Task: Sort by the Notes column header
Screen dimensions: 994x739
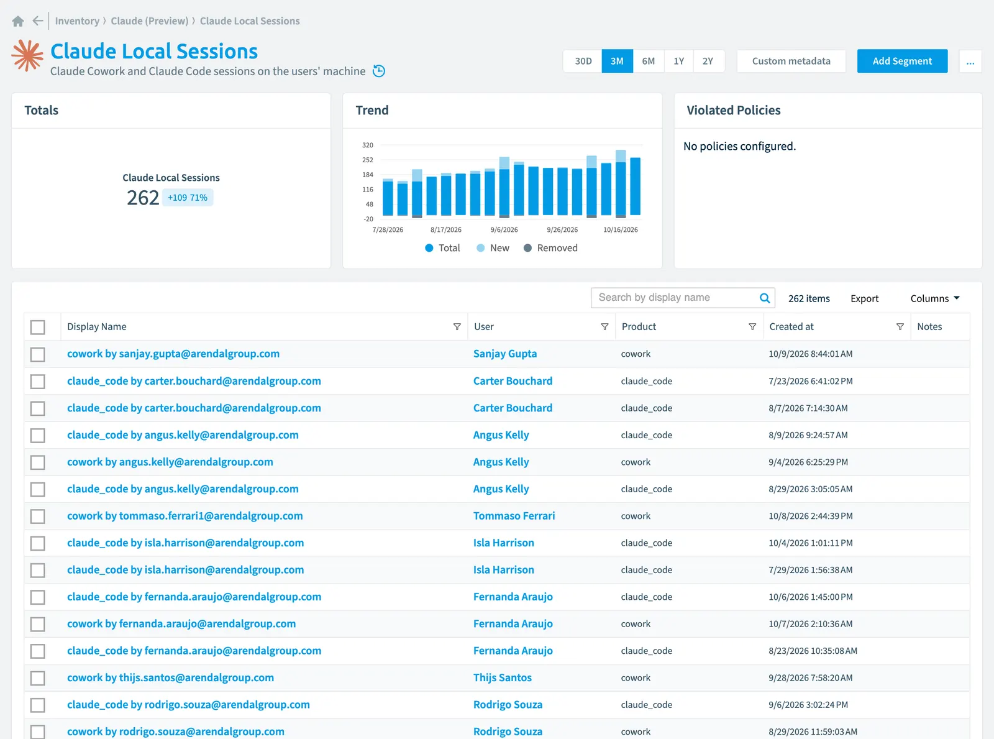Action: click(x=929, y=327)
